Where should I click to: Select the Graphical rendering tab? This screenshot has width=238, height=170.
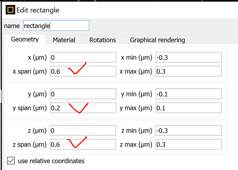click(x=158, y=40)
